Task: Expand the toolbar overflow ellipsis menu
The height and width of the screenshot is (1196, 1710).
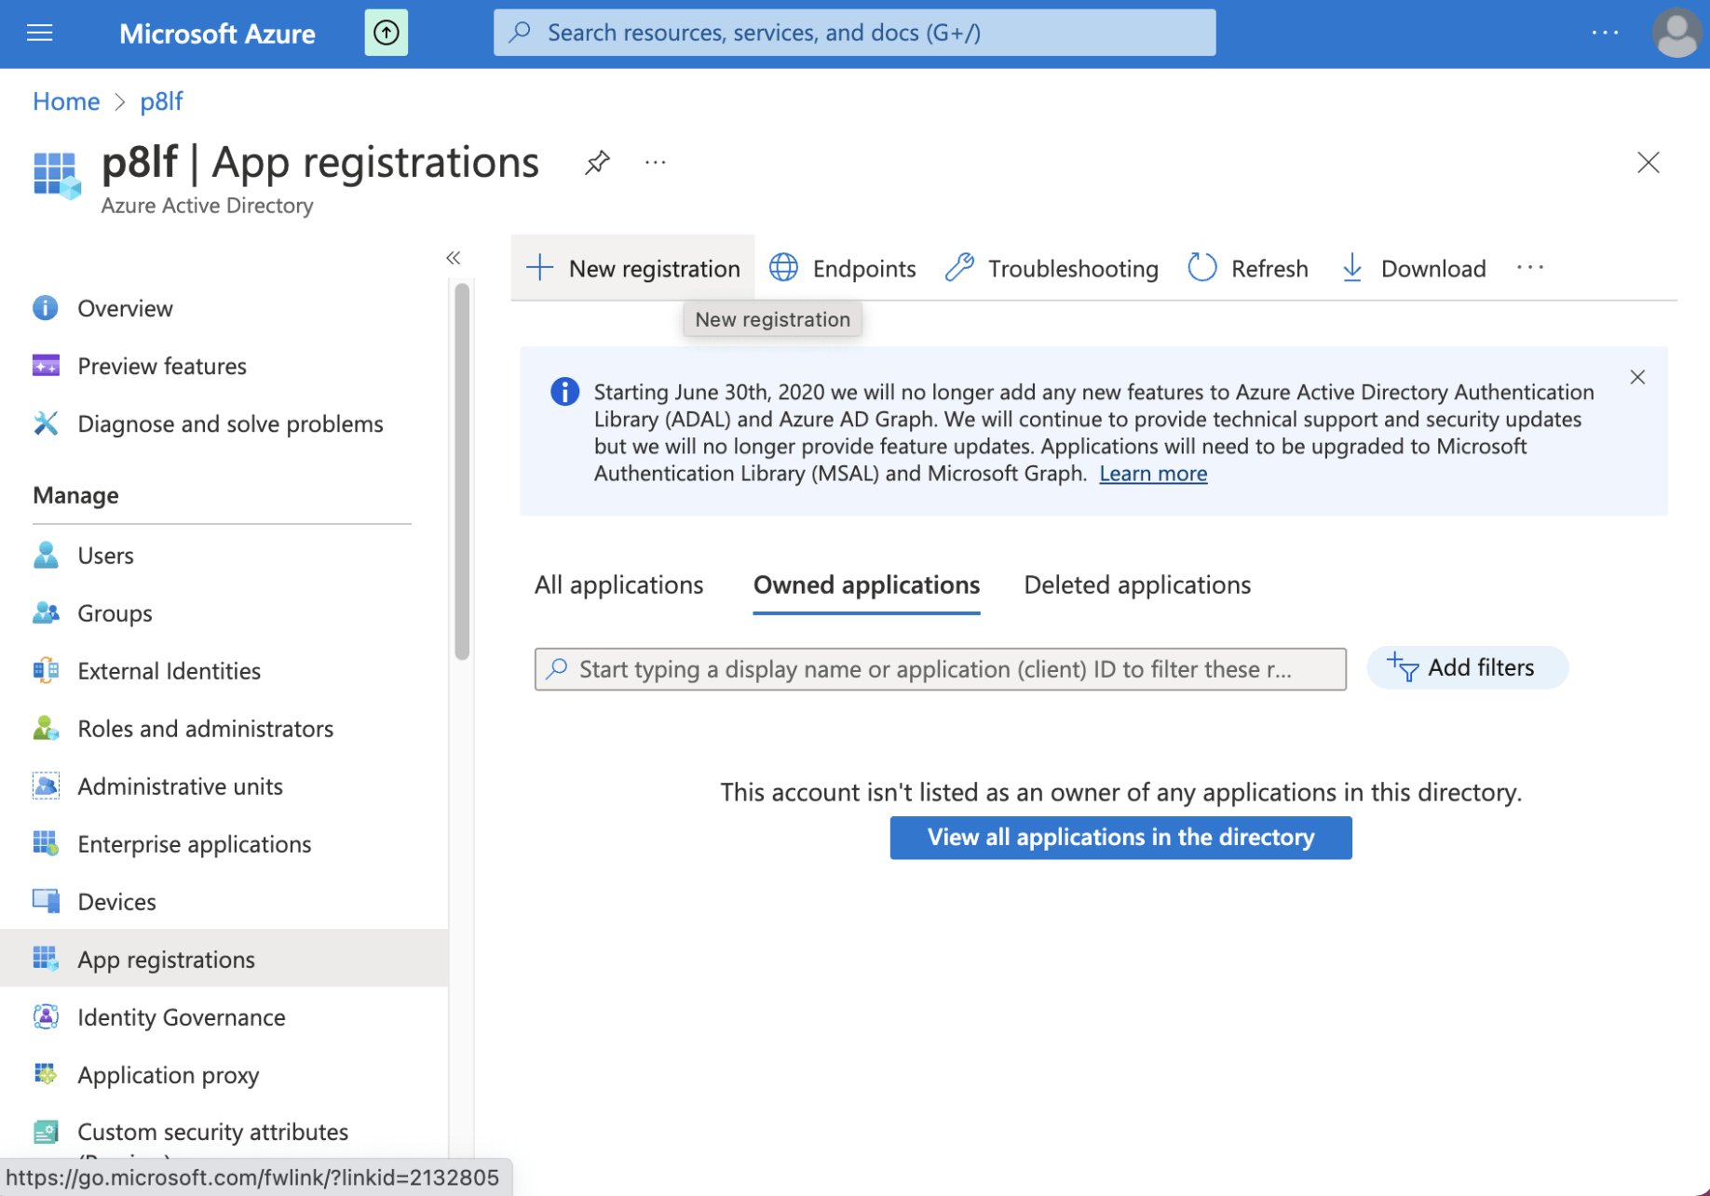Action: click(x=1530, y=268)
